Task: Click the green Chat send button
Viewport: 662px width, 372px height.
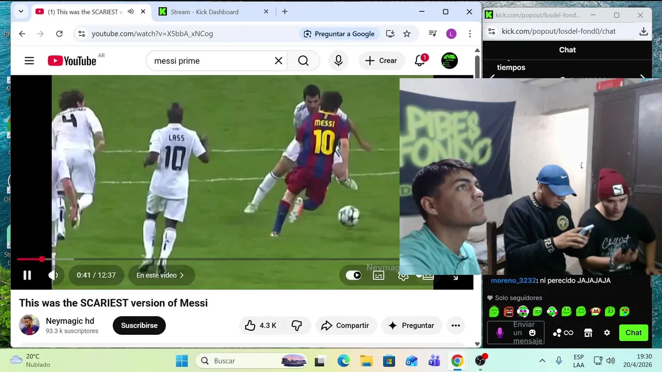Action: tap(634, 333)
